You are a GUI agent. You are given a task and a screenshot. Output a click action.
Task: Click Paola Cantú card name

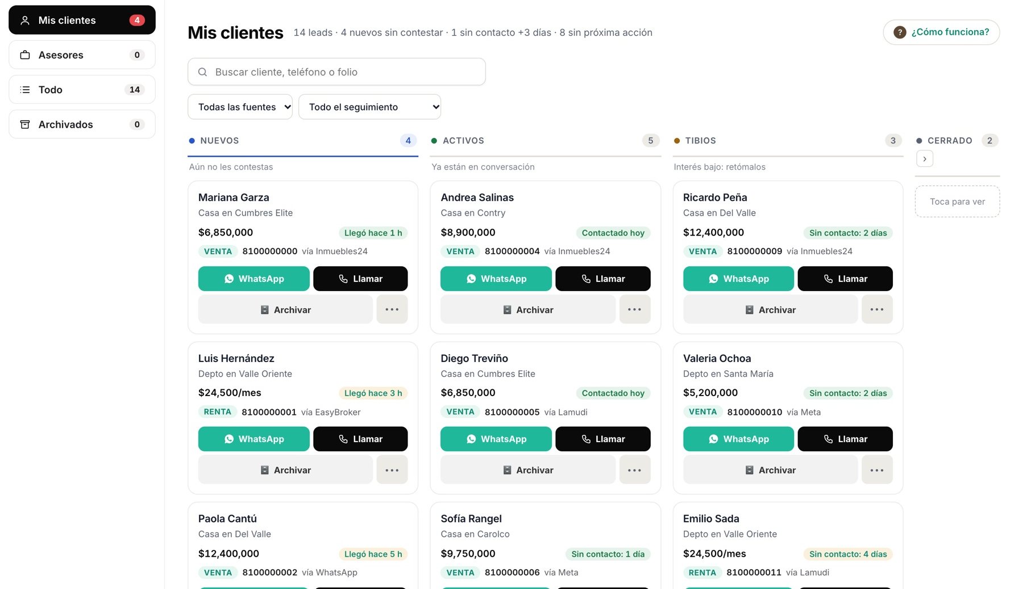[x=227, y=519]
